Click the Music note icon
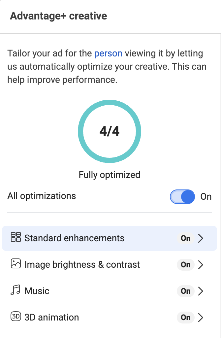Viewport: 221px width, 338px height. (x=16, y=290)
